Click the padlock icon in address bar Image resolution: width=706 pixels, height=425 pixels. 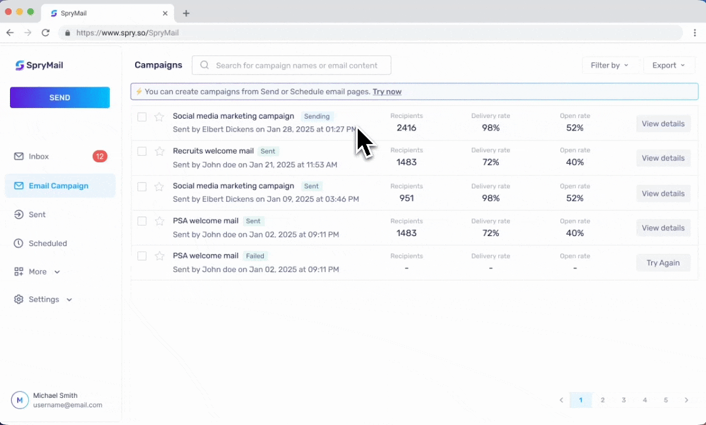(67, 33)
